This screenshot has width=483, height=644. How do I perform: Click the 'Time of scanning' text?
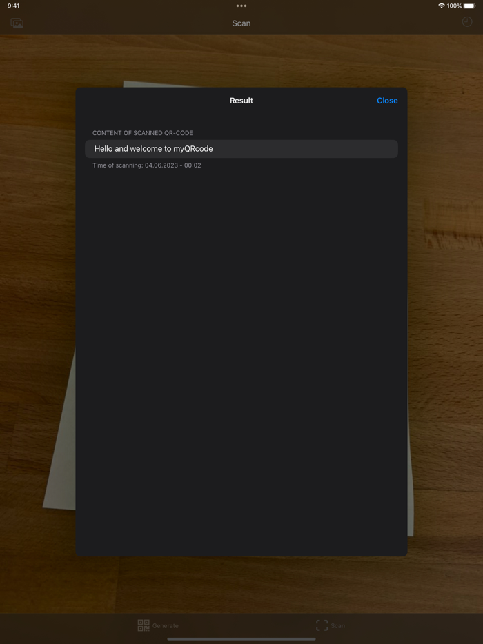point(147,165)
